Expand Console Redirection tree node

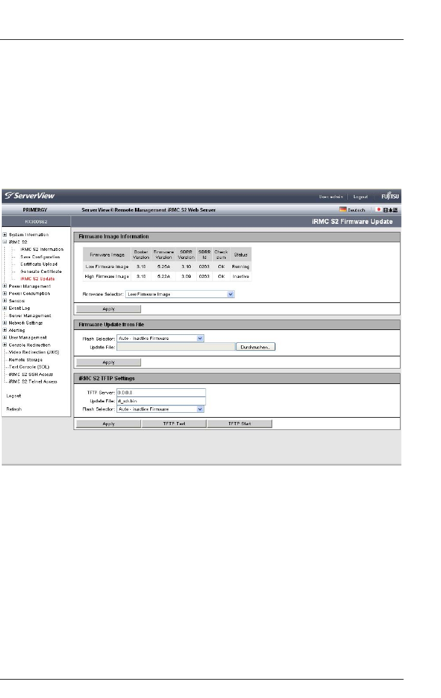[5, 345]
